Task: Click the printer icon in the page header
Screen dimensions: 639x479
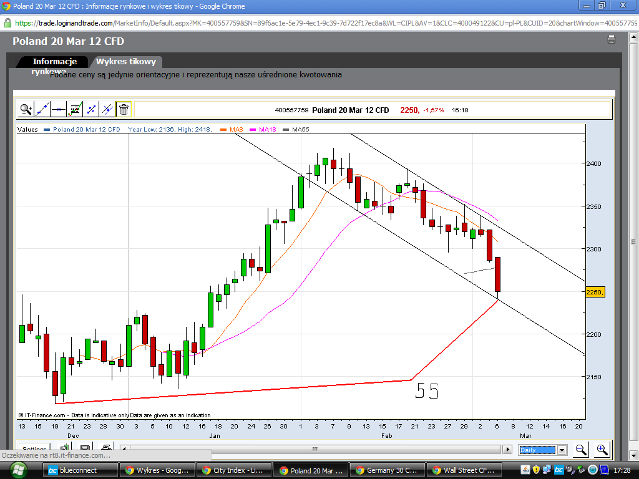Action: click(612, 39)
